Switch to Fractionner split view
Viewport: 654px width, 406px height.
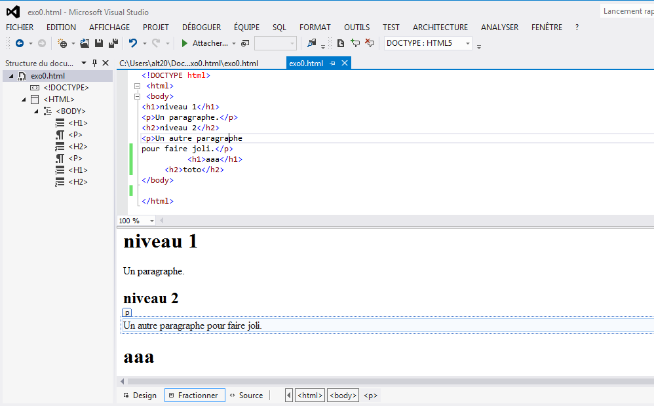194,396
